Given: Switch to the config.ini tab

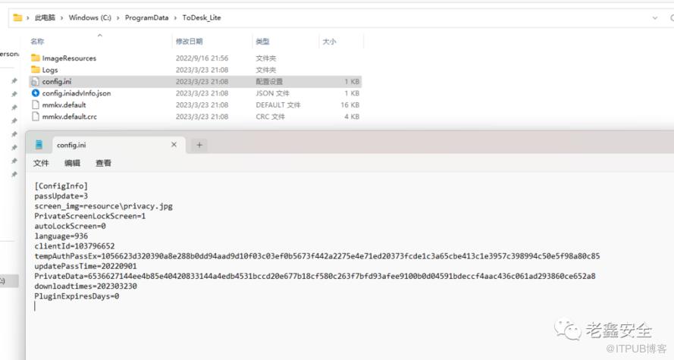Looking at the screenshot, I should pos(119,145).
